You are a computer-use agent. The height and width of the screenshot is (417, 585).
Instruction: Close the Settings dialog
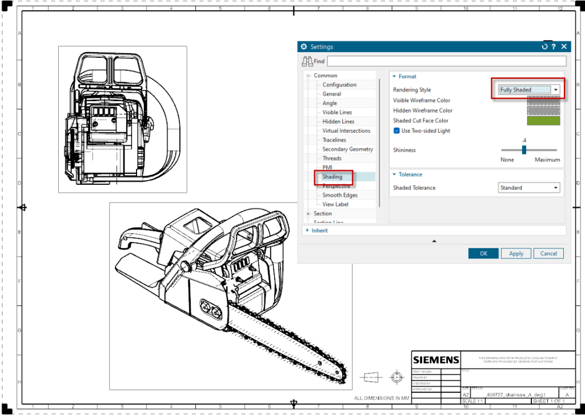click(x=564, y=47)
